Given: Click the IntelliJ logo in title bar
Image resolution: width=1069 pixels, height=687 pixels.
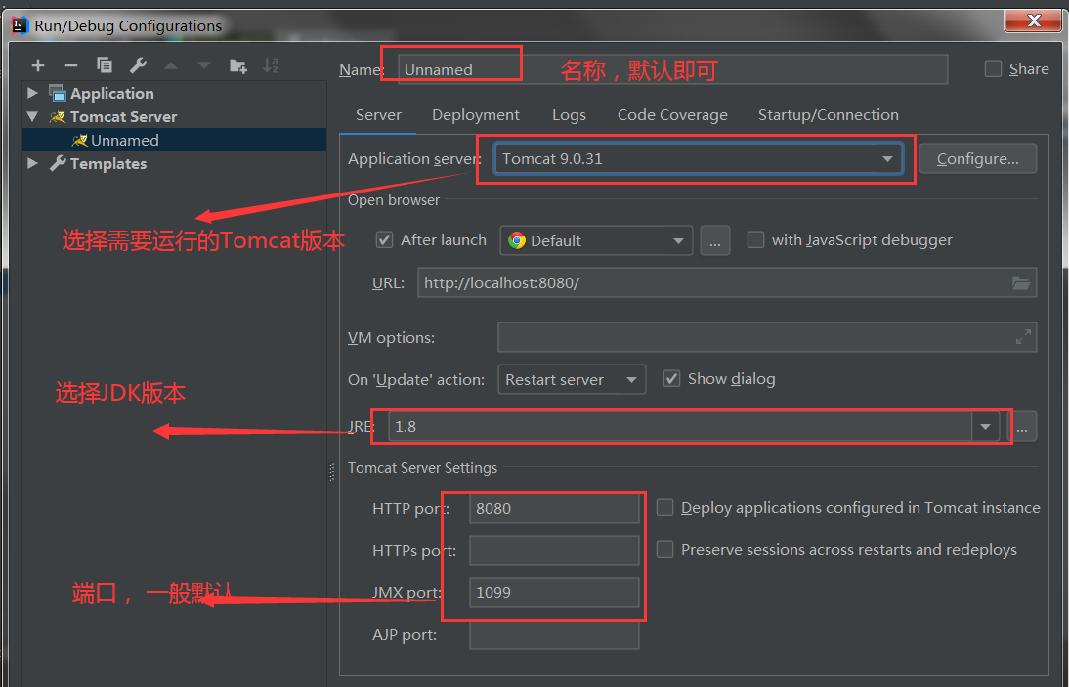Looking at the screenshot, I should point(20,26).
